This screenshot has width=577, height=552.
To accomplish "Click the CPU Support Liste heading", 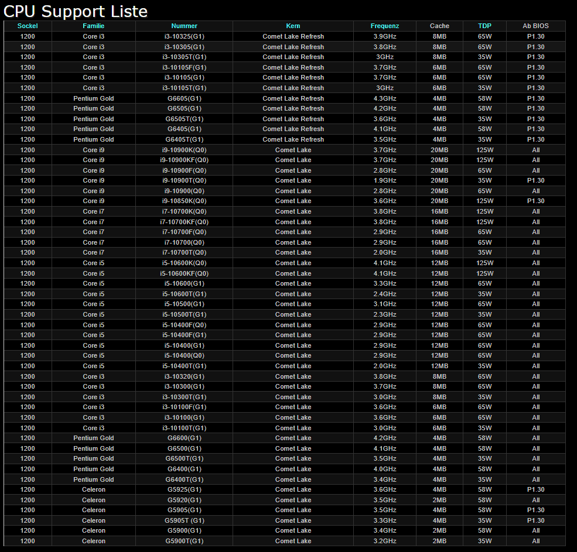I will coord(76,11).
